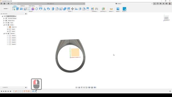The height and width of the screenshot is (97, 172).
Task: Select the Press Pull tool
Action: point(53,9)
